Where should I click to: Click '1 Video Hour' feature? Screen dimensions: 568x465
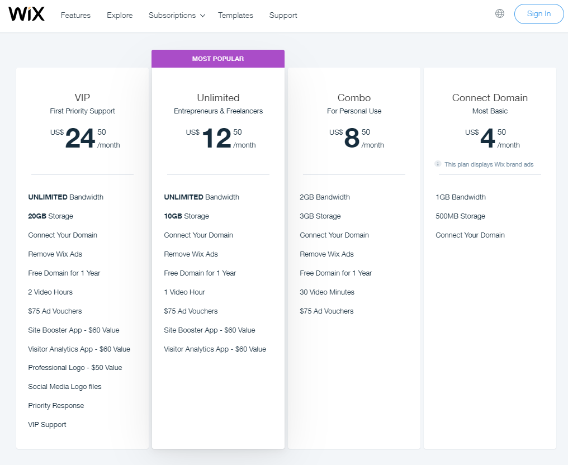point(184,292)
